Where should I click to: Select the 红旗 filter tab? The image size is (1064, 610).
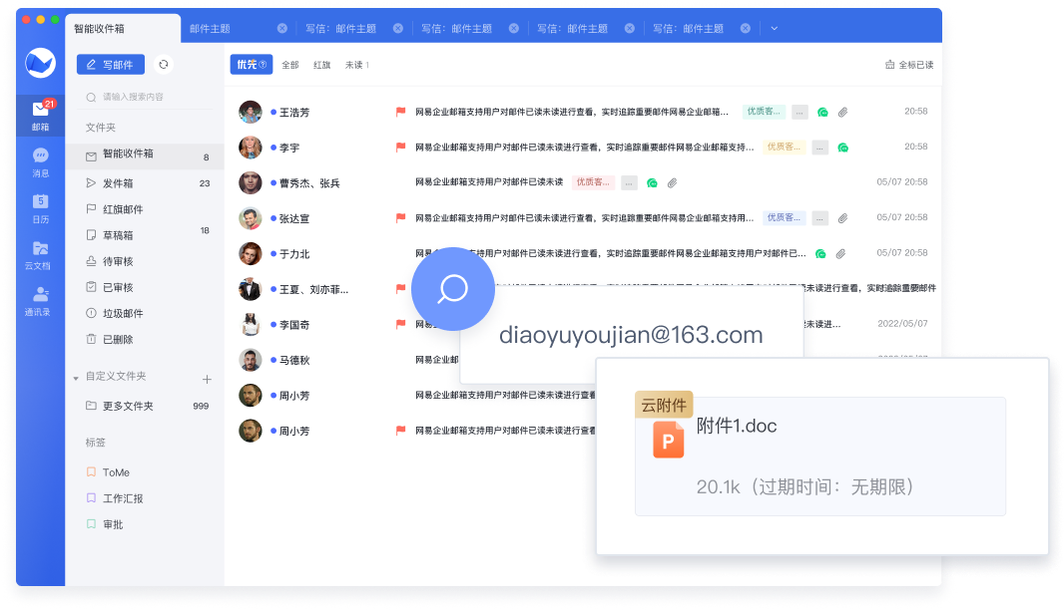(321, 65)
